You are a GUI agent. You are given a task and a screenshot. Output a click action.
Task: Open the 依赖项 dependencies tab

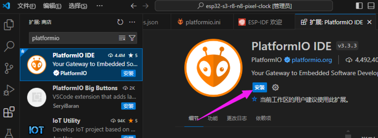263,118
